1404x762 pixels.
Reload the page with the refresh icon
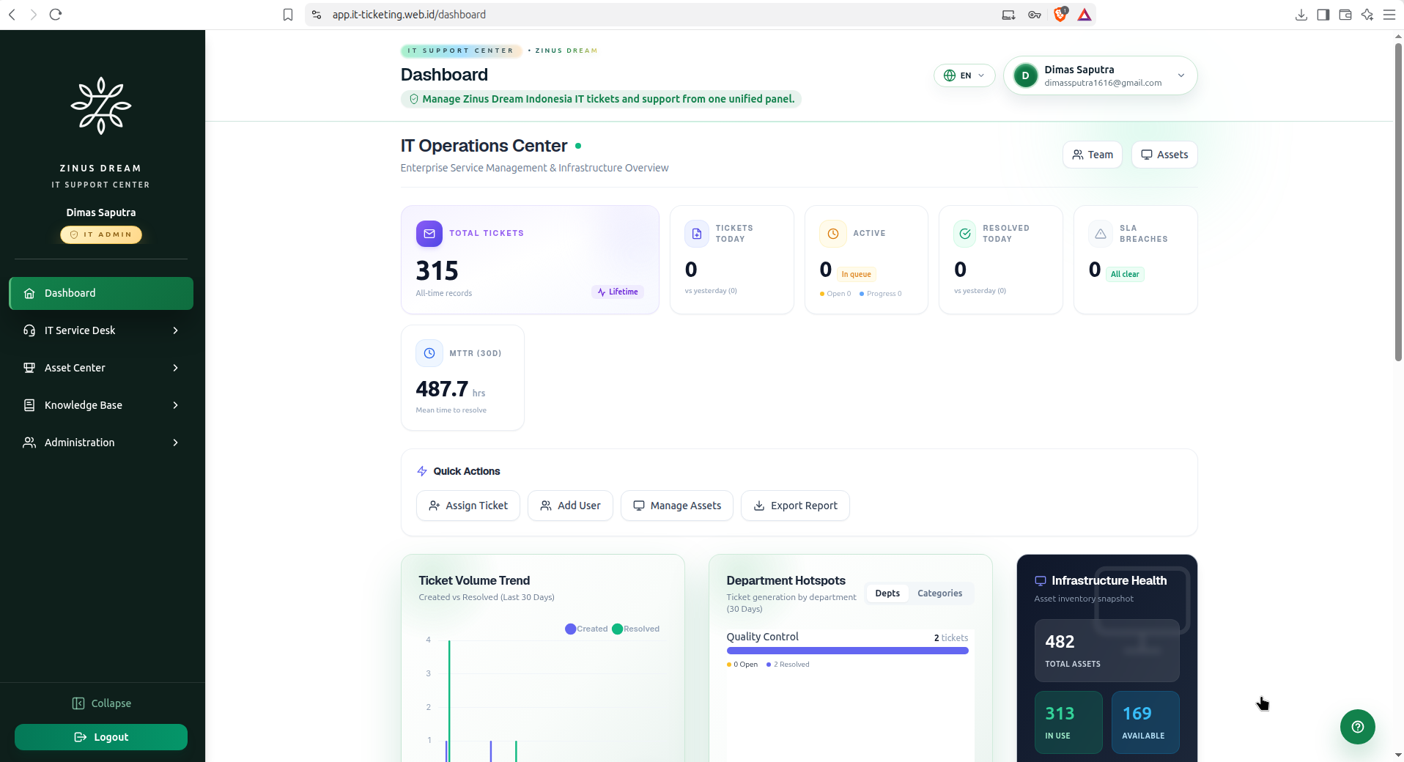56,15
